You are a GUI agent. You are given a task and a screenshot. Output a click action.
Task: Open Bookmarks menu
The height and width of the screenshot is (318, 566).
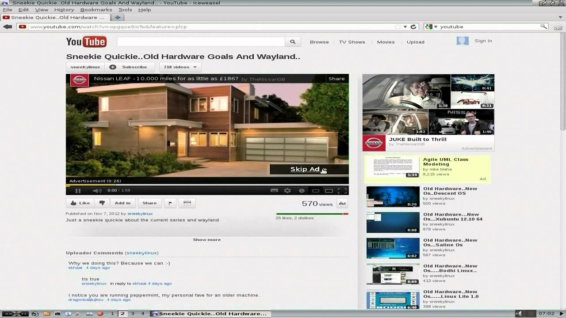pos(96,10)
